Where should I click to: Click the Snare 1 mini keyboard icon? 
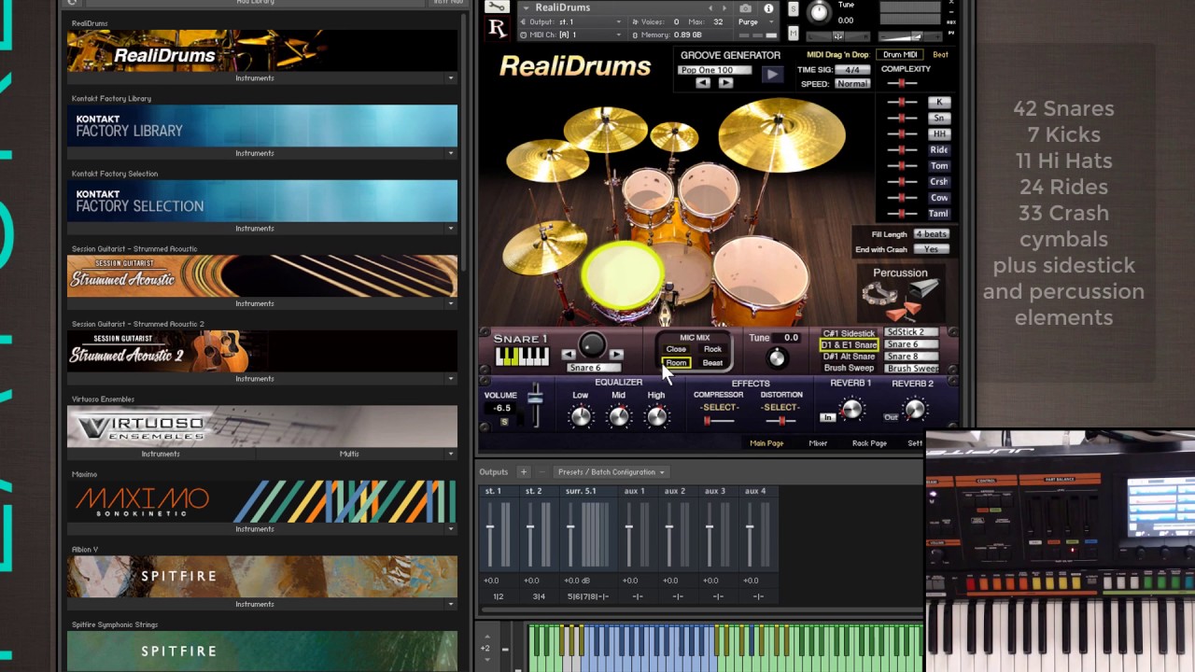pos(522,356)
